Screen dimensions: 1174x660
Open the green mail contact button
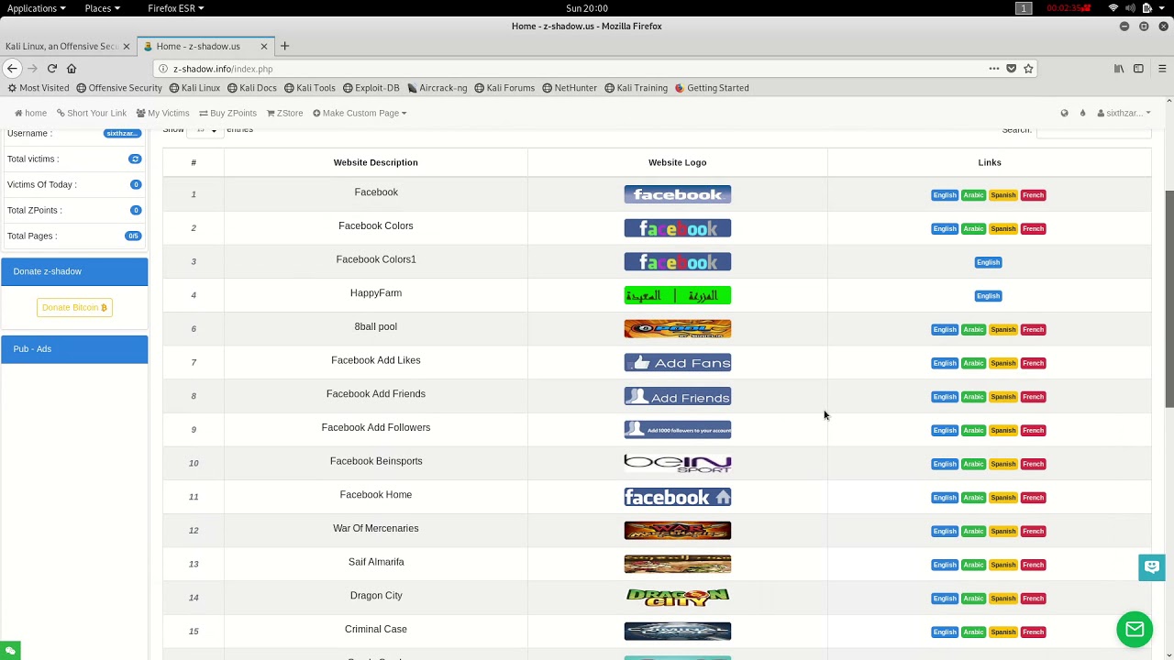point(1135,629)
